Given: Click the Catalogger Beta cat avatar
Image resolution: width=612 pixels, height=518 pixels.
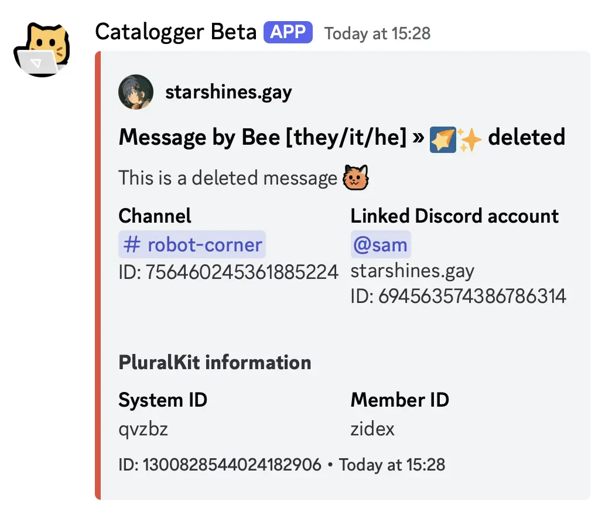Looking at the screenshot, I should [41, 50].
